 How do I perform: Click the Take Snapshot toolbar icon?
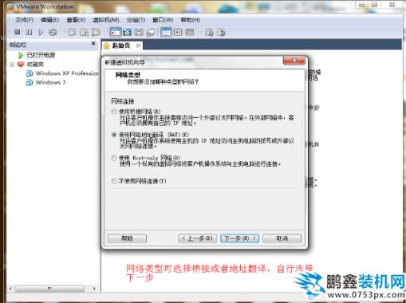tap(72, 32)
